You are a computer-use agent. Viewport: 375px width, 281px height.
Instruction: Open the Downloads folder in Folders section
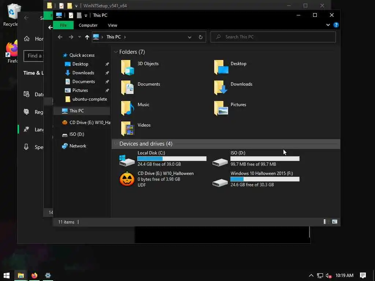tap(221, 88)
